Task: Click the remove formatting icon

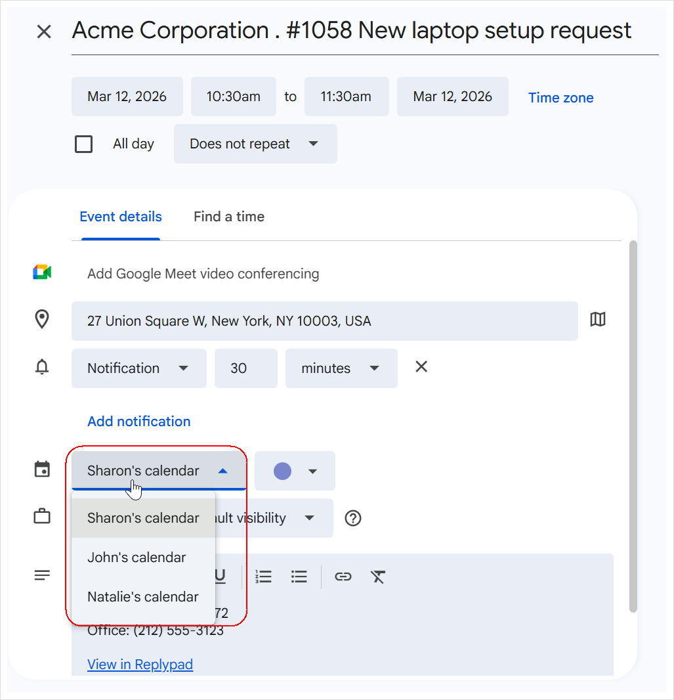Action: (378, 577)
